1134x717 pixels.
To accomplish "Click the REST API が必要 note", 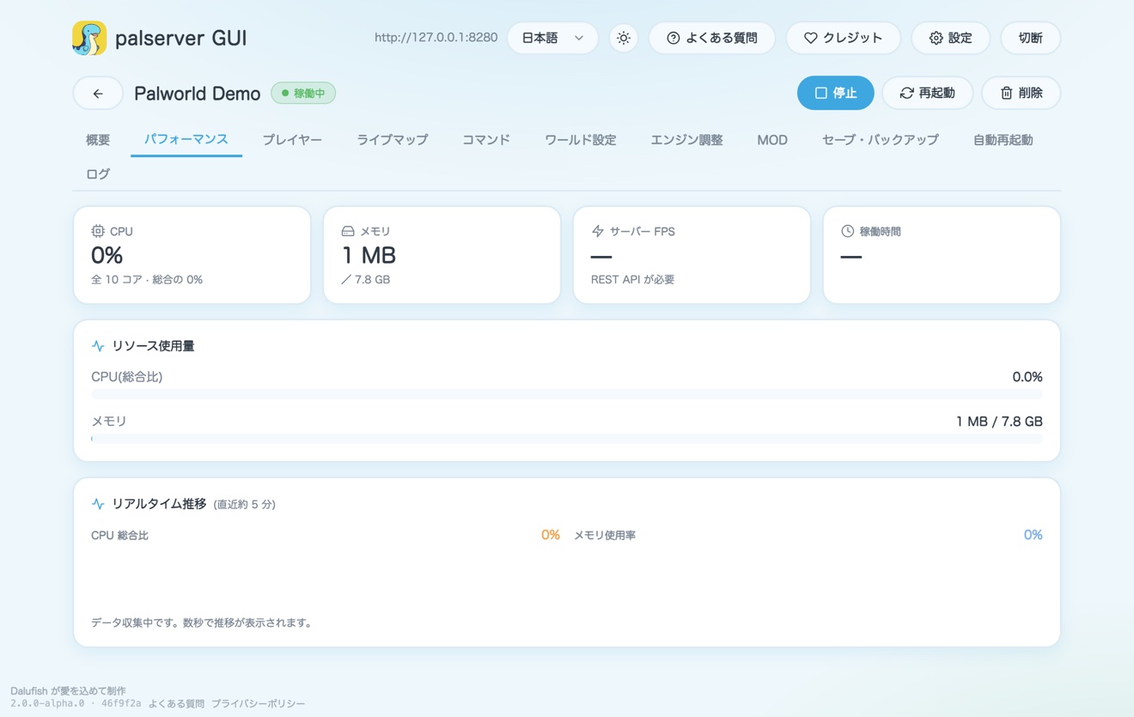I will (632, 279).
